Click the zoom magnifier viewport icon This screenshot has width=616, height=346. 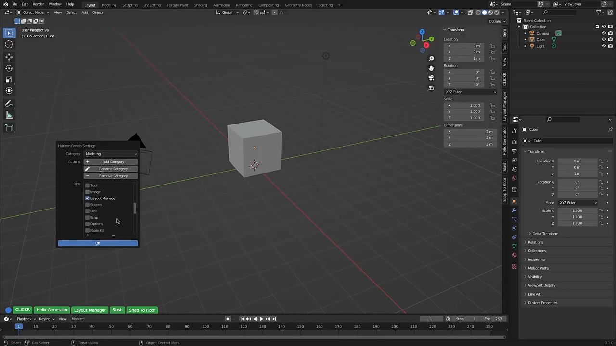(x=431, y=59)
